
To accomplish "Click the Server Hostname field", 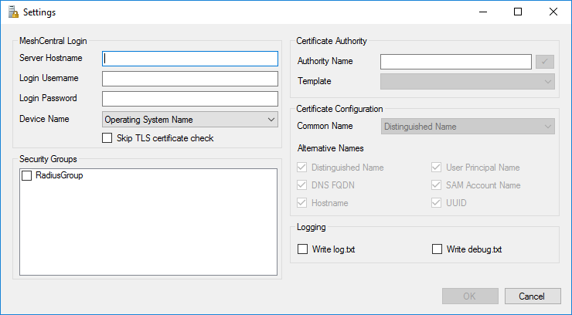I will coord(189,59).
